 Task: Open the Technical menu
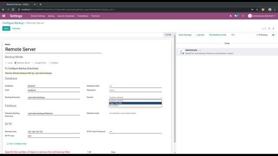pos(95,16)
